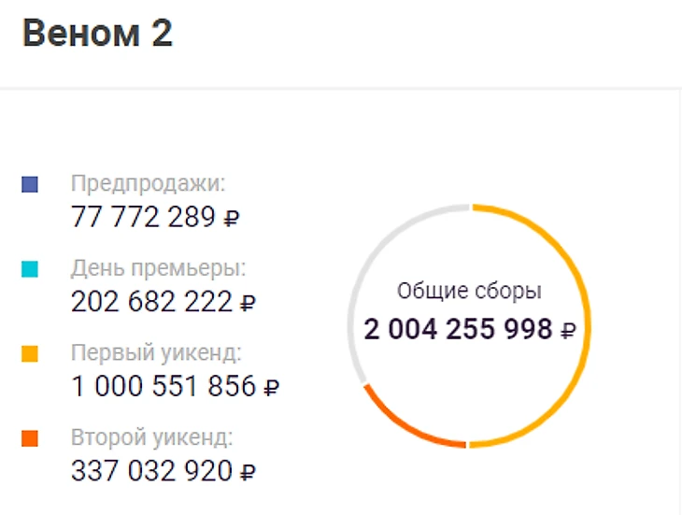Image resolution: width=682 pixels, height=515 pixels.
Task: Click the 2 004 255 998 total amount
Action: [458, 329]
